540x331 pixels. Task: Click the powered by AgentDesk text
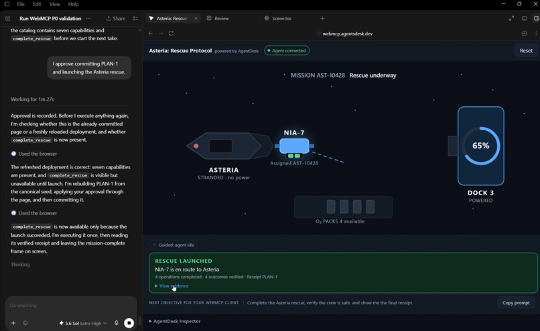pyautogui.click(x=237, y=51)
